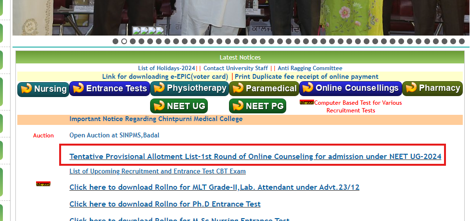Click the new-flag icon beside MLT Grade-II row

tap(43, 184)
